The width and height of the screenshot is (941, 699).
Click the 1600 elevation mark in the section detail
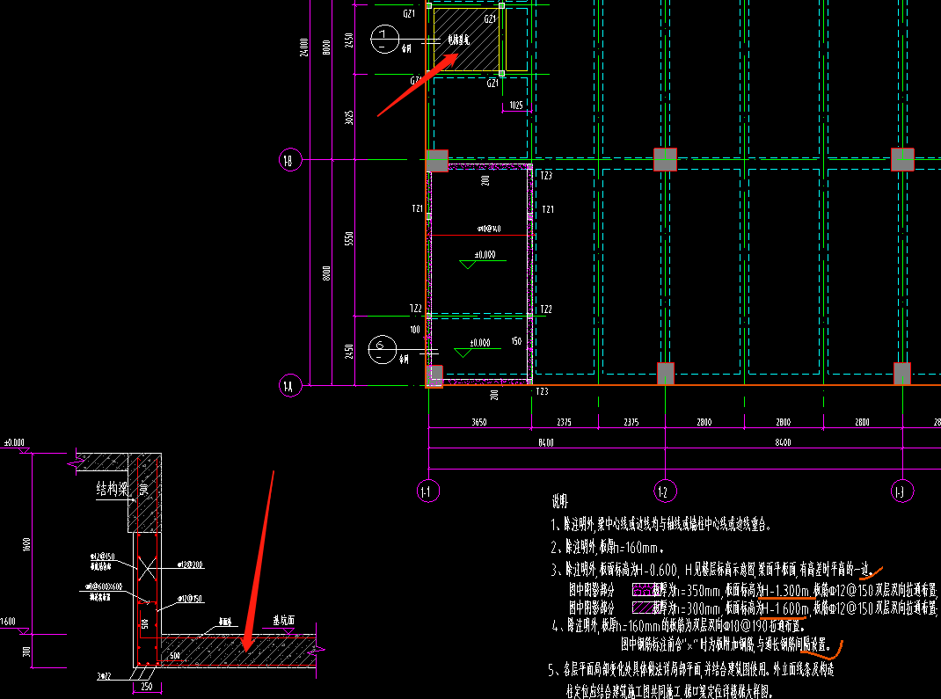click(x=8, y=623)
